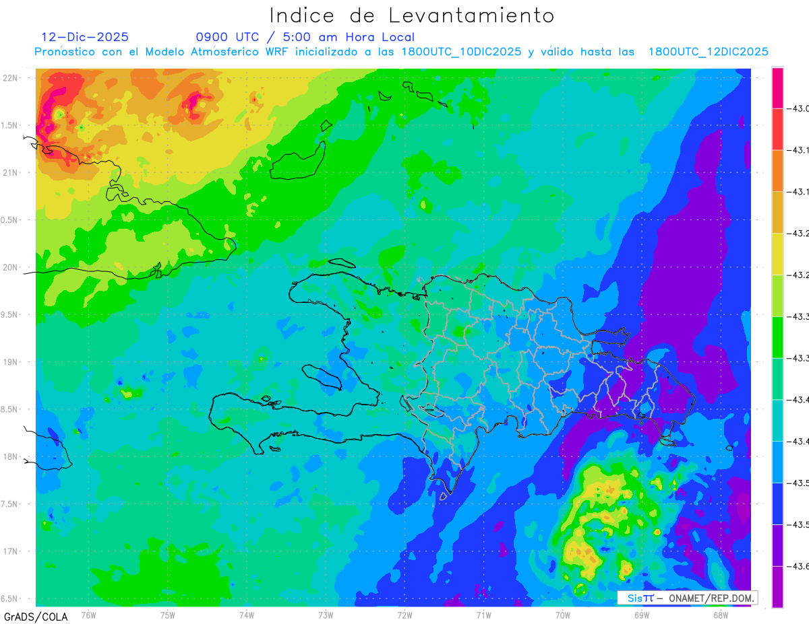The image size is (809, 624).
Task: Click the '21N' latitude label
Action: click(x=11, y=173)
